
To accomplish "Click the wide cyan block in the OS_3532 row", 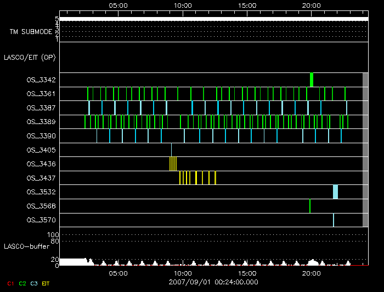I will click(x=335, y=192).
